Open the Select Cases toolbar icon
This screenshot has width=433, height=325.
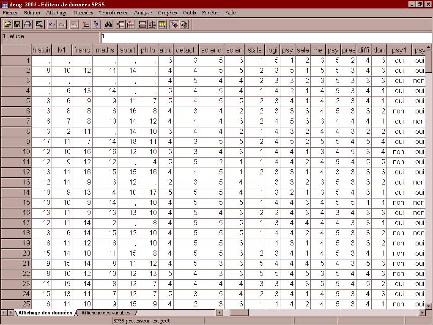(162, 24)
